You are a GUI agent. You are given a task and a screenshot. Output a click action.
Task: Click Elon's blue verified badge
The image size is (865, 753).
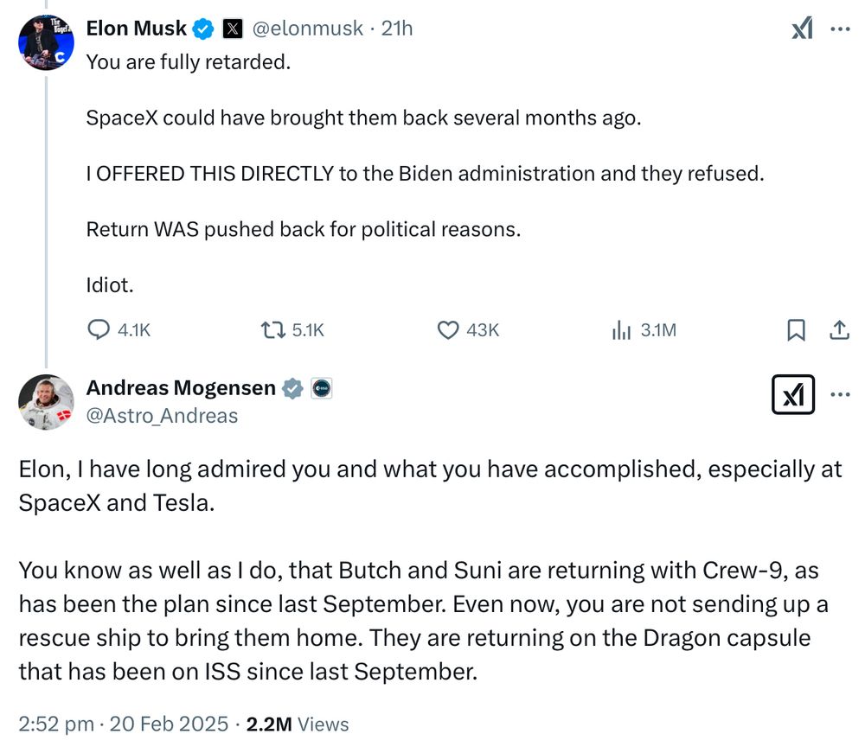tap(203, 29)
